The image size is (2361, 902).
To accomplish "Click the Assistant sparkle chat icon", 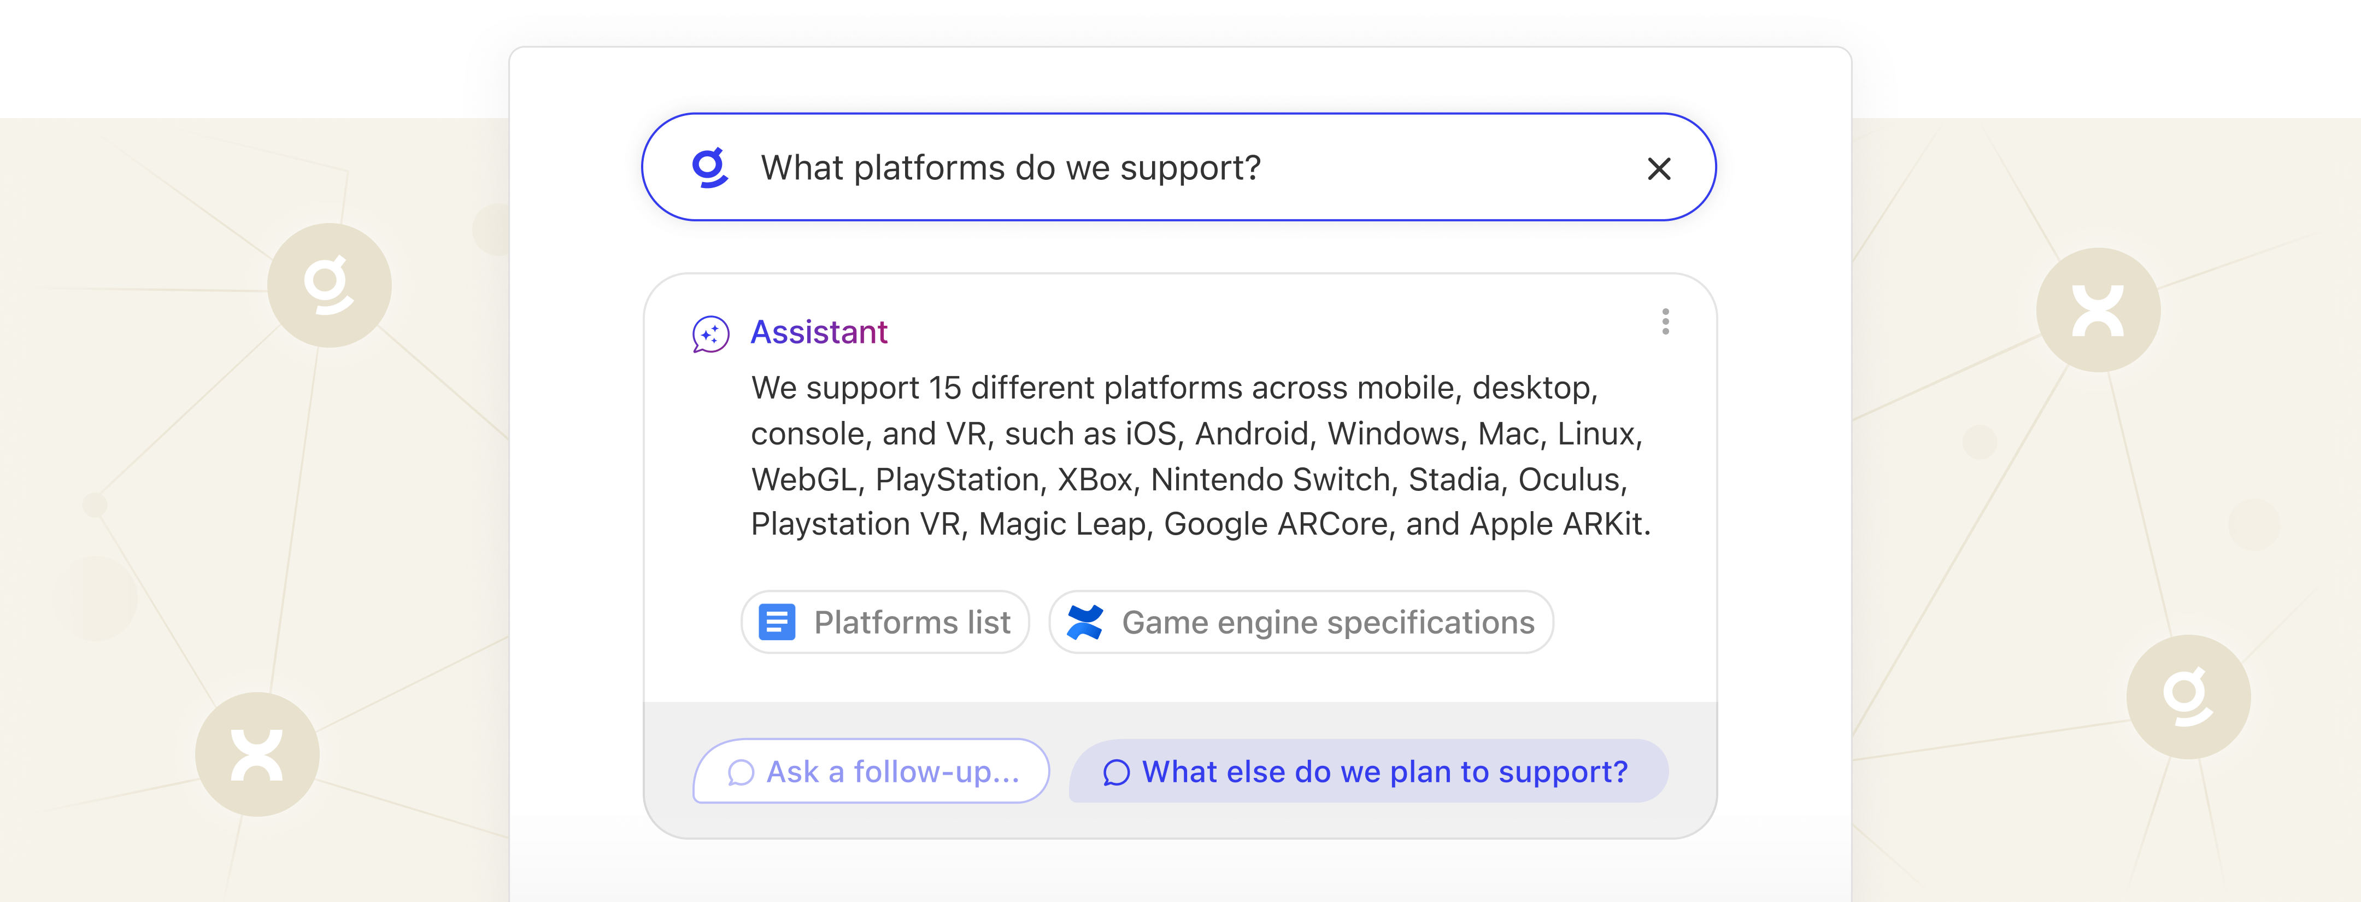I will click(710, 335).
